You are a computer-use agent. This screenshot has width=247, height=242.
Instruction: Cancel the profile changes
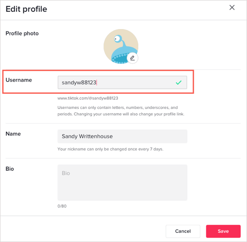(183, 231)
